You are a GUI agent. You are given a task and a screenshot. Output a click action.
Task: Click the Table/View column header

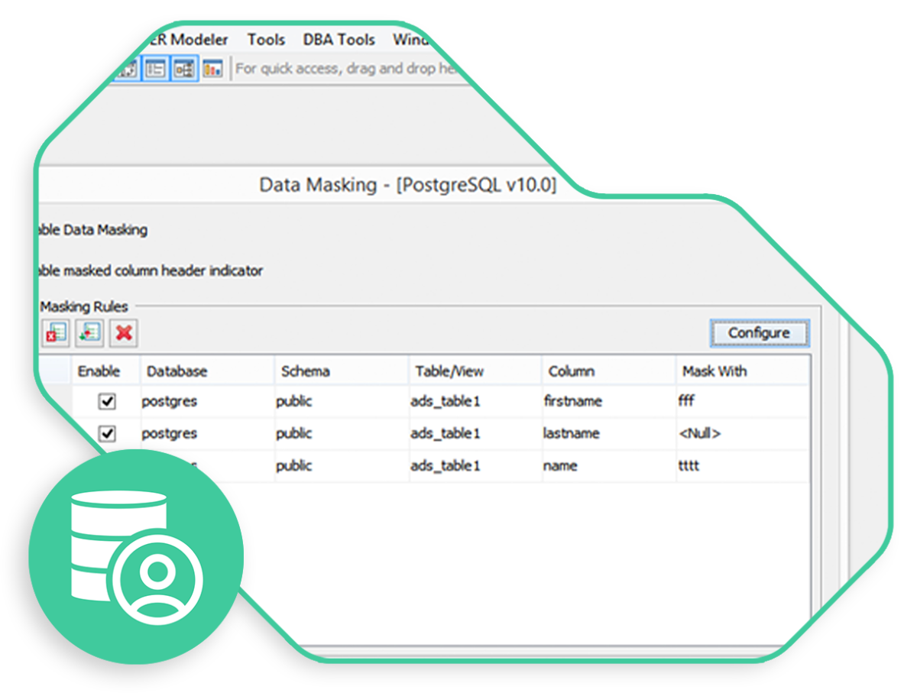475,371
